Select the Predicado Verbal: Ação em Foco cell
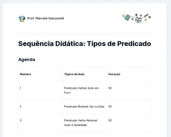The width and height of the screenshot is (171, 137). [84, 90]
